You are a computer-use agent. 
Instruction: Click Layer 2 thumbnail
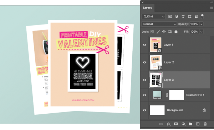pos(156,62)
